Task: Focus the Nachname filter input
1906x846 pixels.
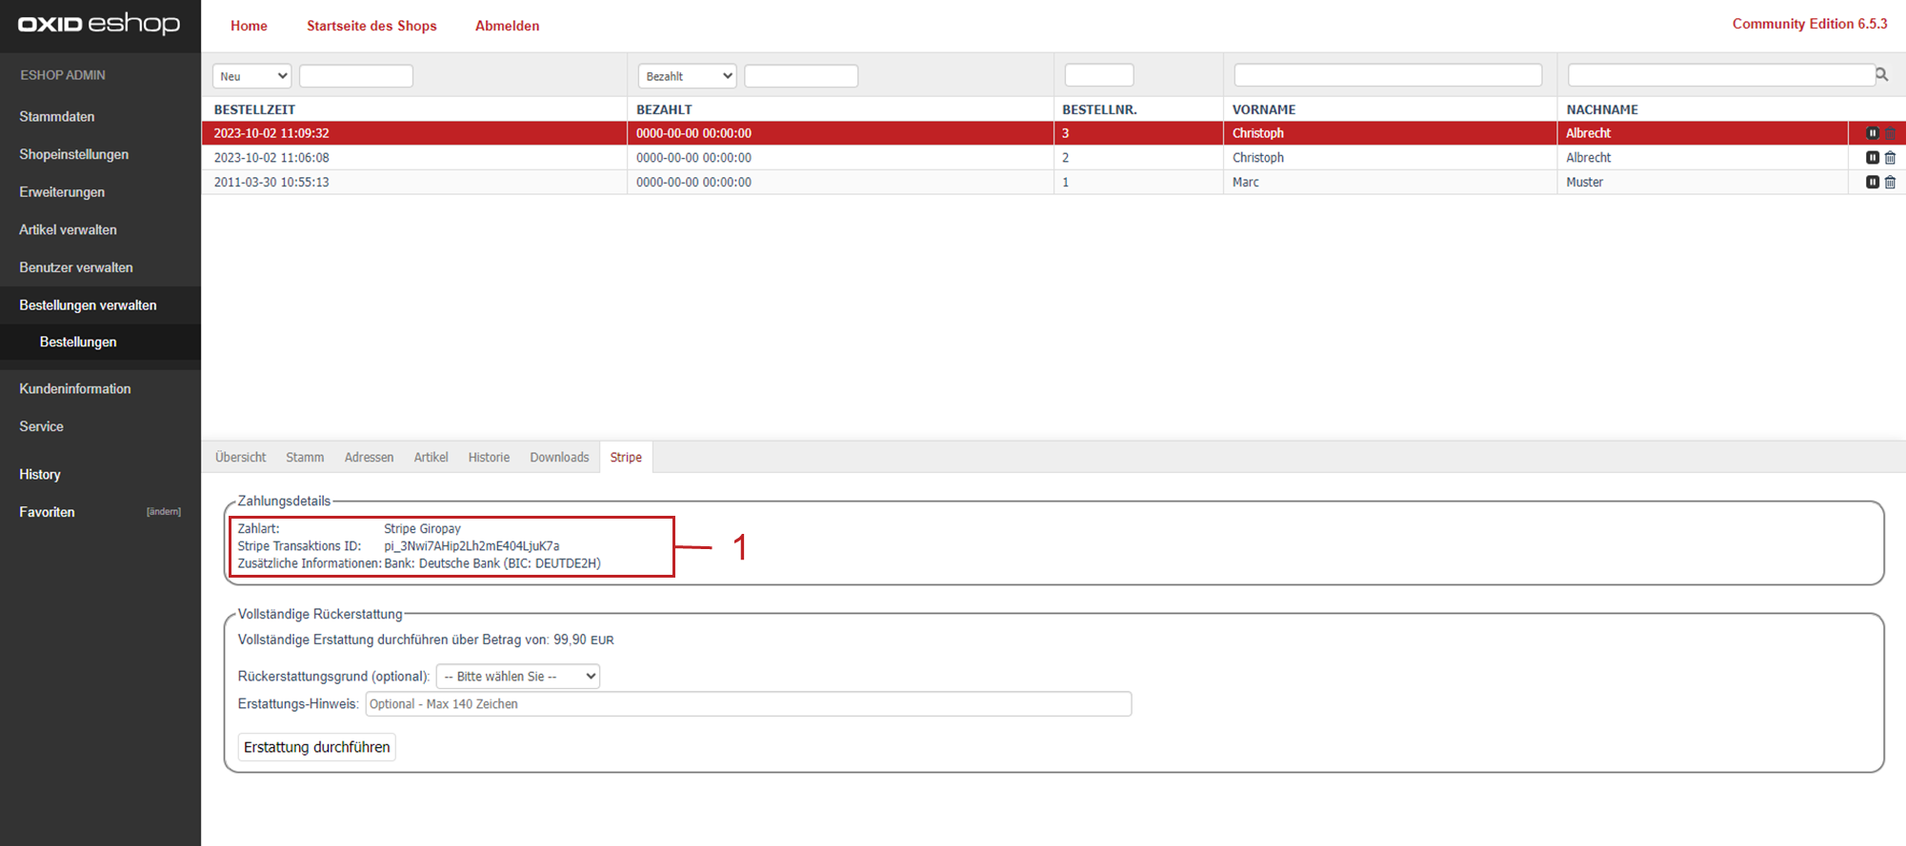Action: [x=1721, y=75]
